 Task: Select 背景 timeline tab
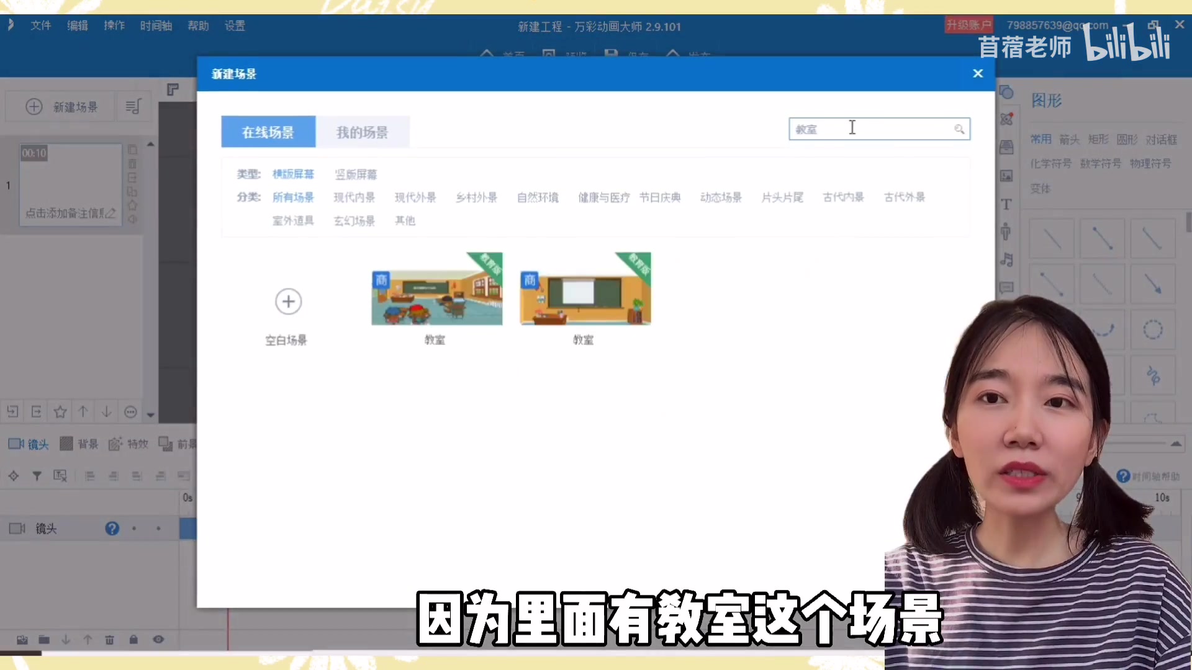point(79,444)
